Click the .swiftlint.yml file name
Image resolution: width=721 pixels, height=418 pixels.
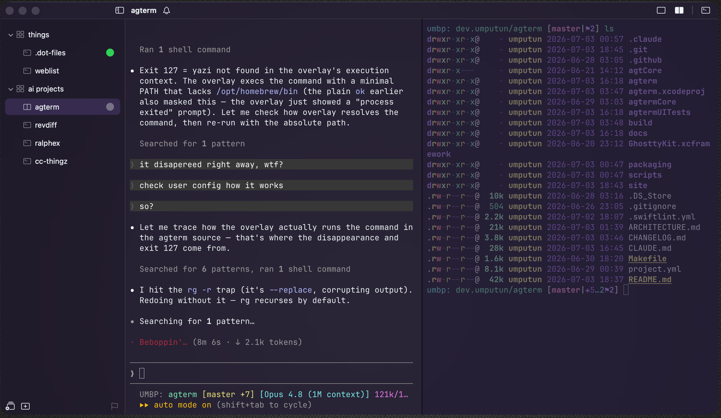click(661, 216)
